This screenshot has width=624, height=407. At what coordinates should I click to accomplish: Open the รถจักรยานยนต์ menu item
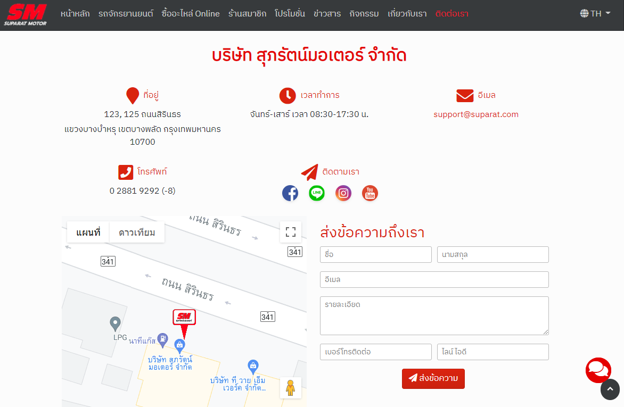pos(126,14)
